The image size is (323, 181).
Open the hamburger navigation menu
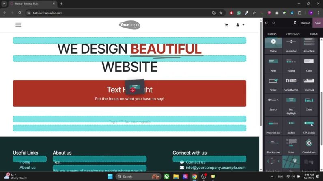(x=18, y=25)
